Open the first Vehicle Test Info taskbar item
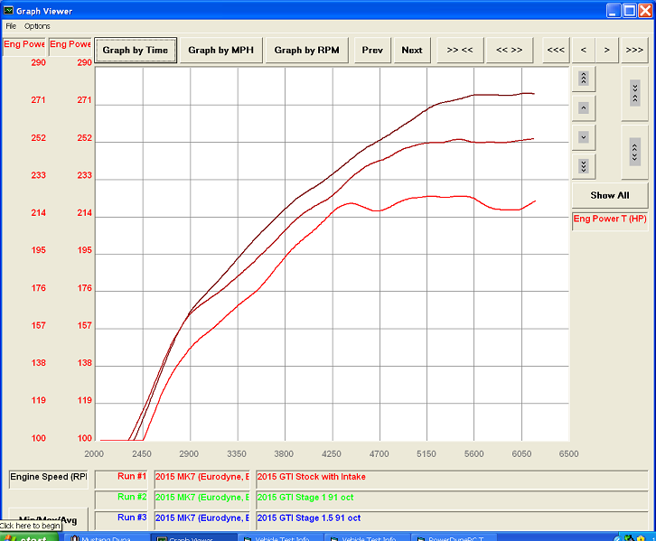 coord(281,537)
